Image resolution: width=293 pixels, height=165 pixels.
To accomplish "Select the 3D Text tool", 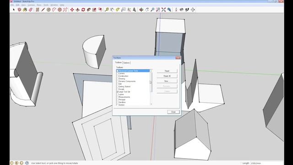I will (x=134, y=10).
